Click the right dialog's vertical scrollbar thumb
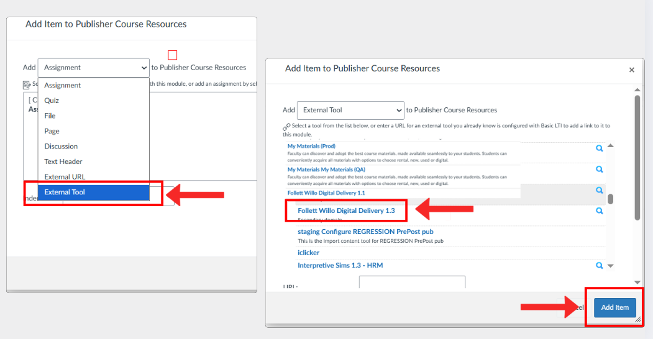Viewport: 653px width, 339px height. [637, 158]
